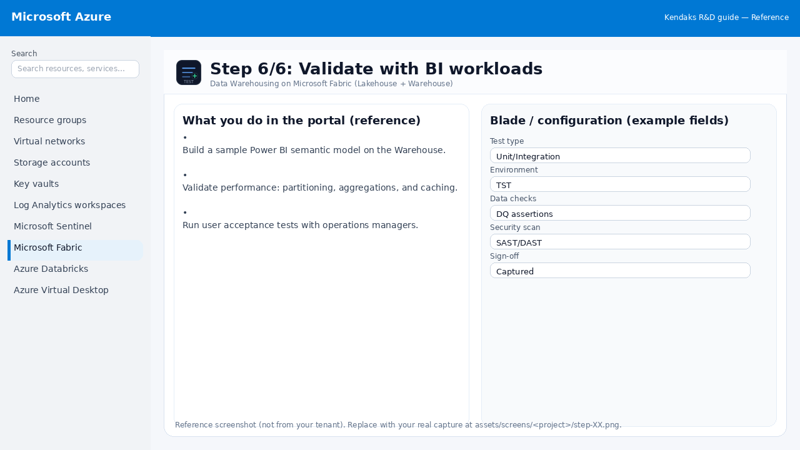
Task: Select the Data checks DQ assertions field
Action: tap(620, 213)
